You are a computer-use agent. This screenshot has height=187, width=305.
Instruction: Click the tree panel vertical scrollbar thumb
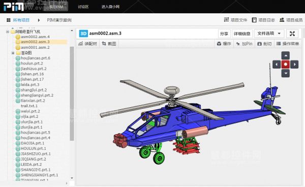click(72, 93)
